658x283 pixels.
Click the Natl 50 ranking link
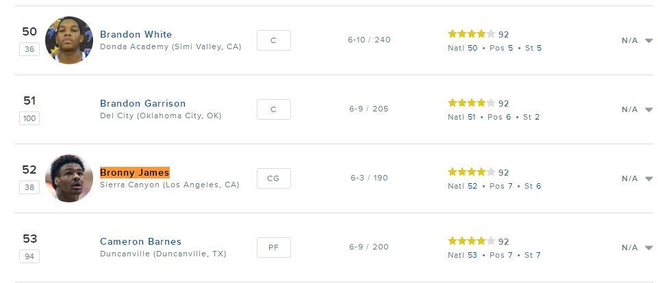tap(462, 49)
